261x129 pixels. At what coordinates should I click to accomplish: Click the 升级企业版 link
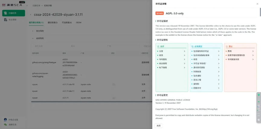tap(13, 120)
